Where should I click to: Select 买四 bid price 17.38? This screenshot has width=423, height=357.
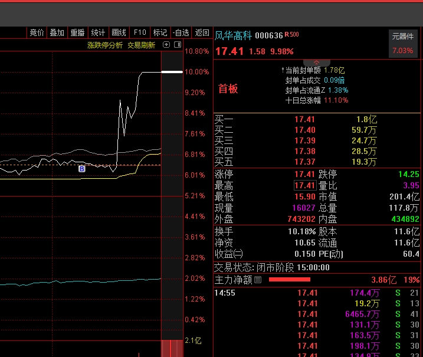click(x=305, y=151)
